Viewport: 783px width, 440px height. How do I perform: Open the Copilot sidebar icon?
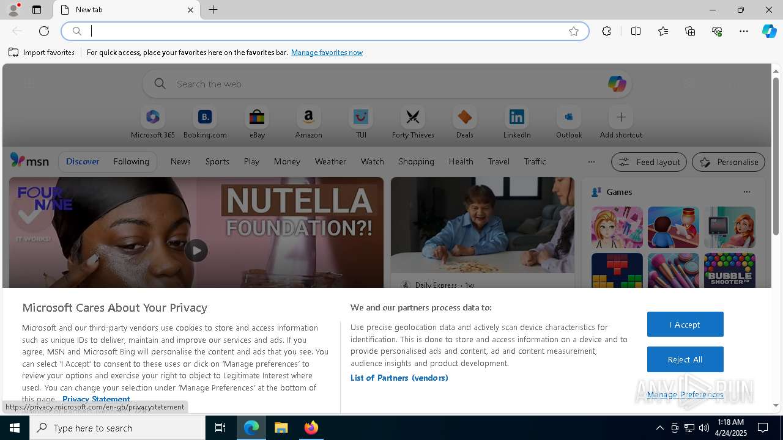click(x=769, y=31)
